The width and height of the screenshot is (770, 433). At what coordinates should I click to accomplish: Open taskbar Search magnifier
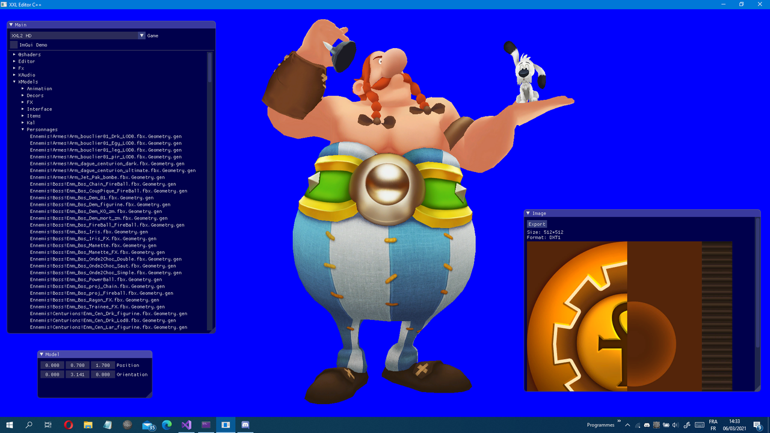(x=29, y=425)
